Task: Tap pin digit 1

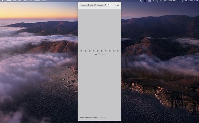Action: click(x=82, y=51)
